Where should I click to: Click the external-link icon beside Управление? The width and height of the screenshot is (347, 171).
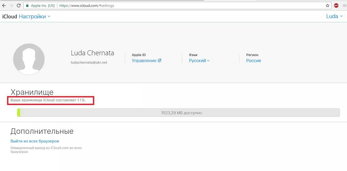click(x=159, y=60)
